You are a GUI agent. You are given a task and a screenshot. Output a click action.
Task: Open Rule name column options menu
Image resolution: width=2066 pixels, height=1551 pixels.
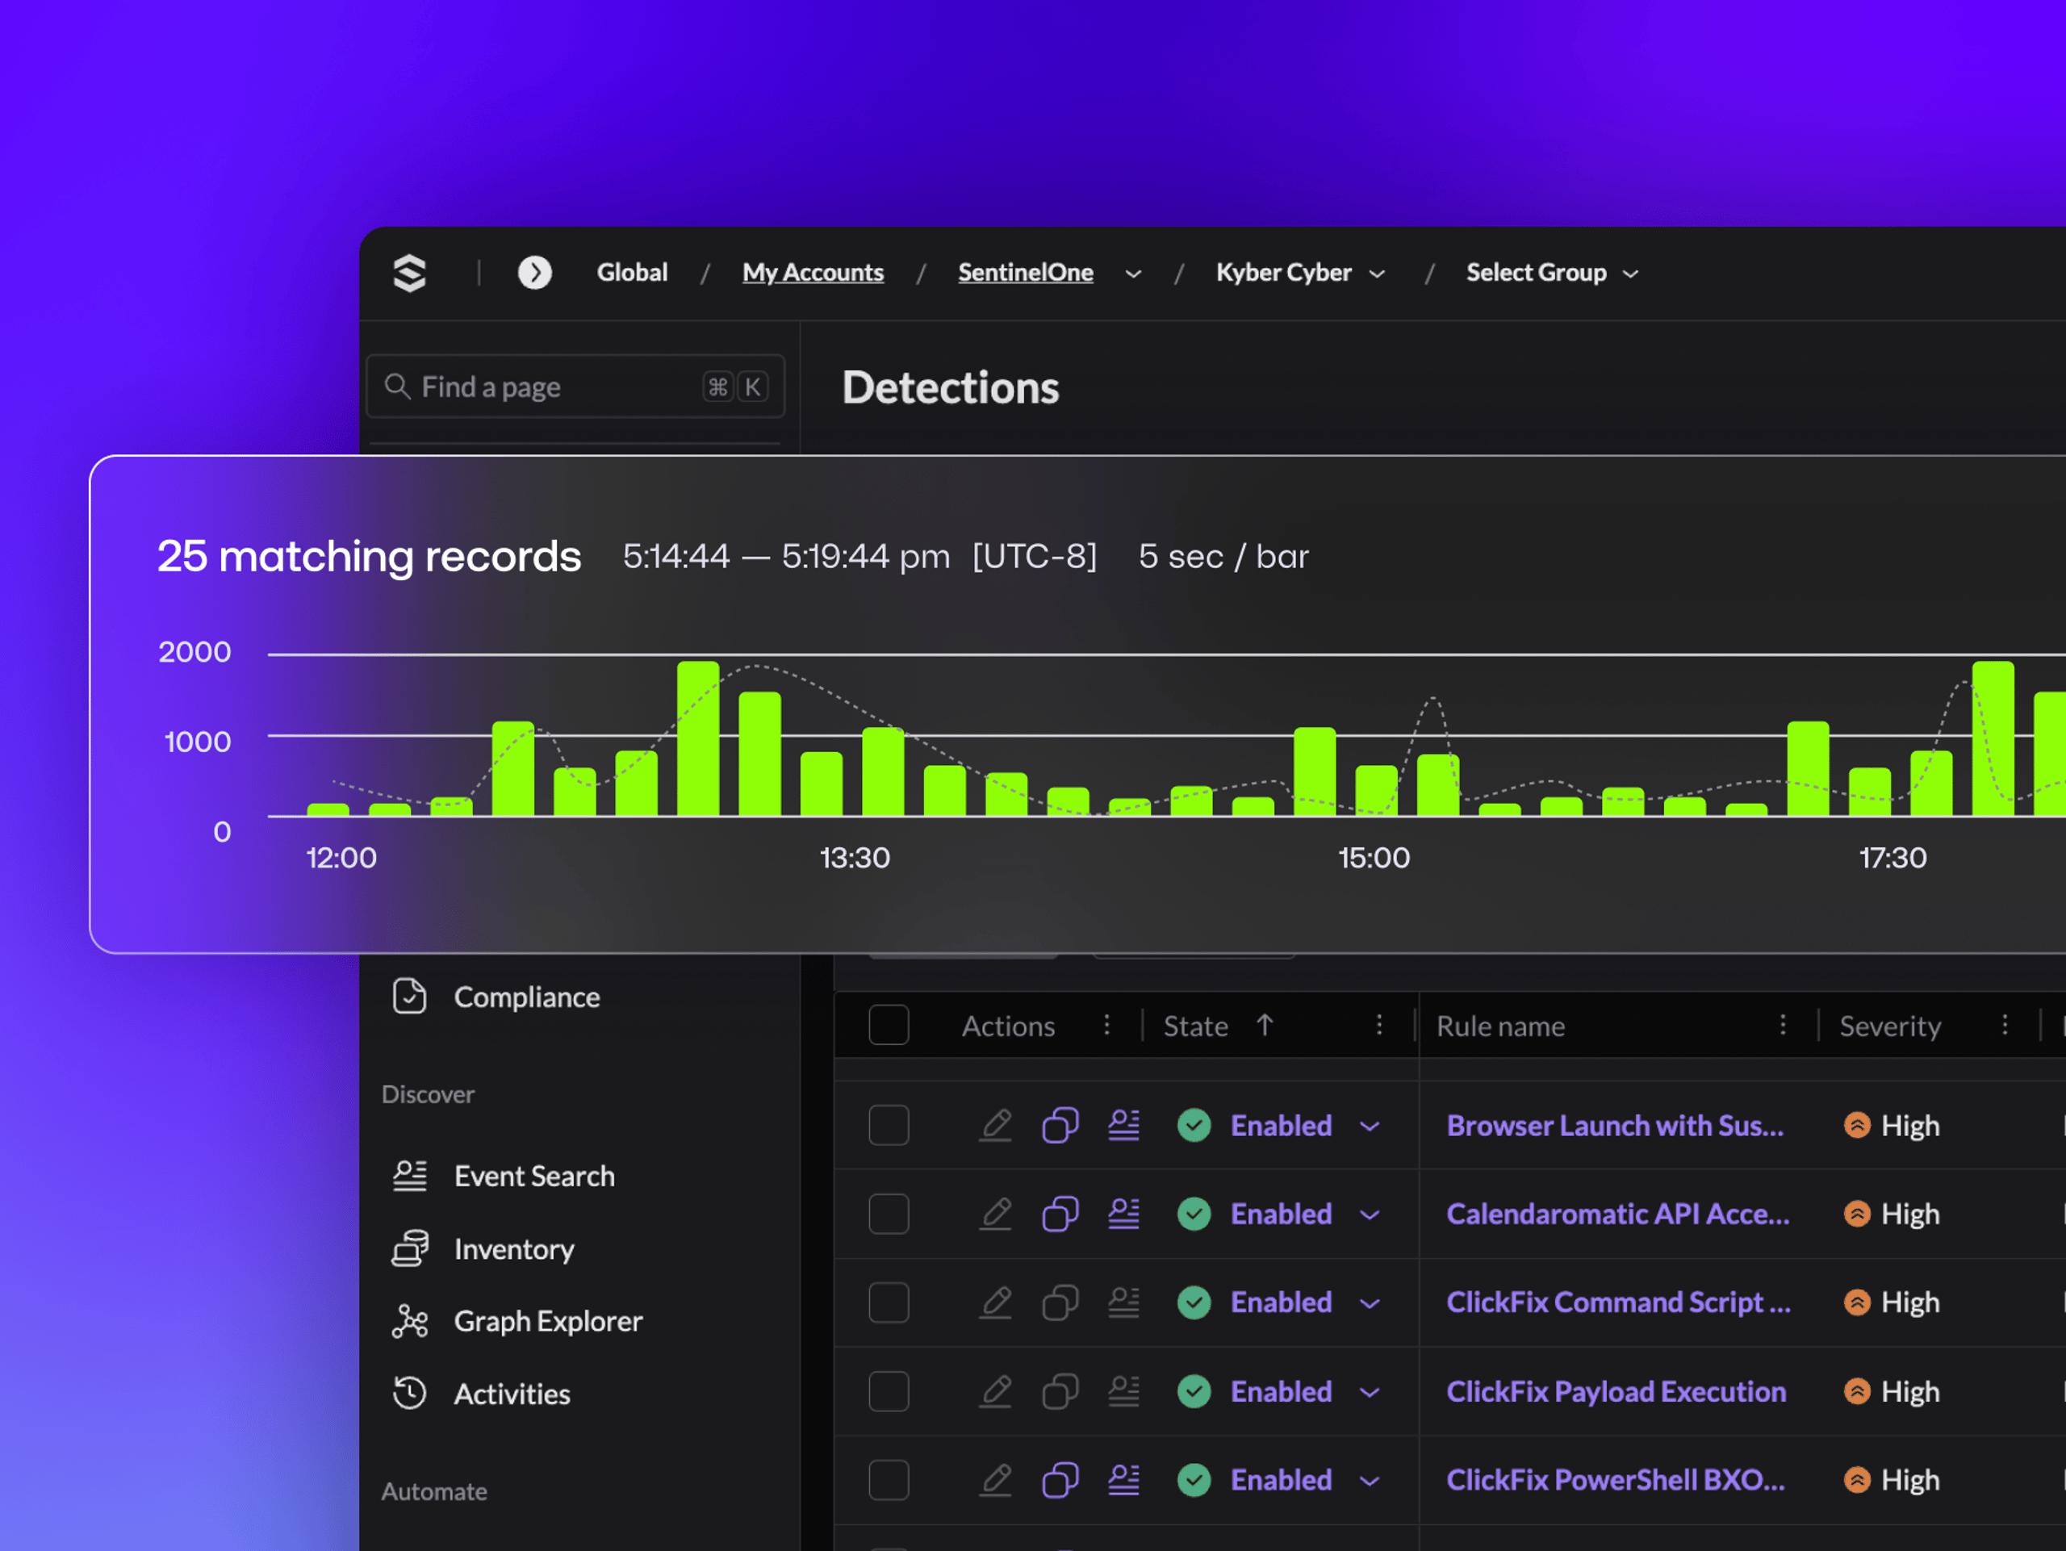[x=1783, y=1026]
